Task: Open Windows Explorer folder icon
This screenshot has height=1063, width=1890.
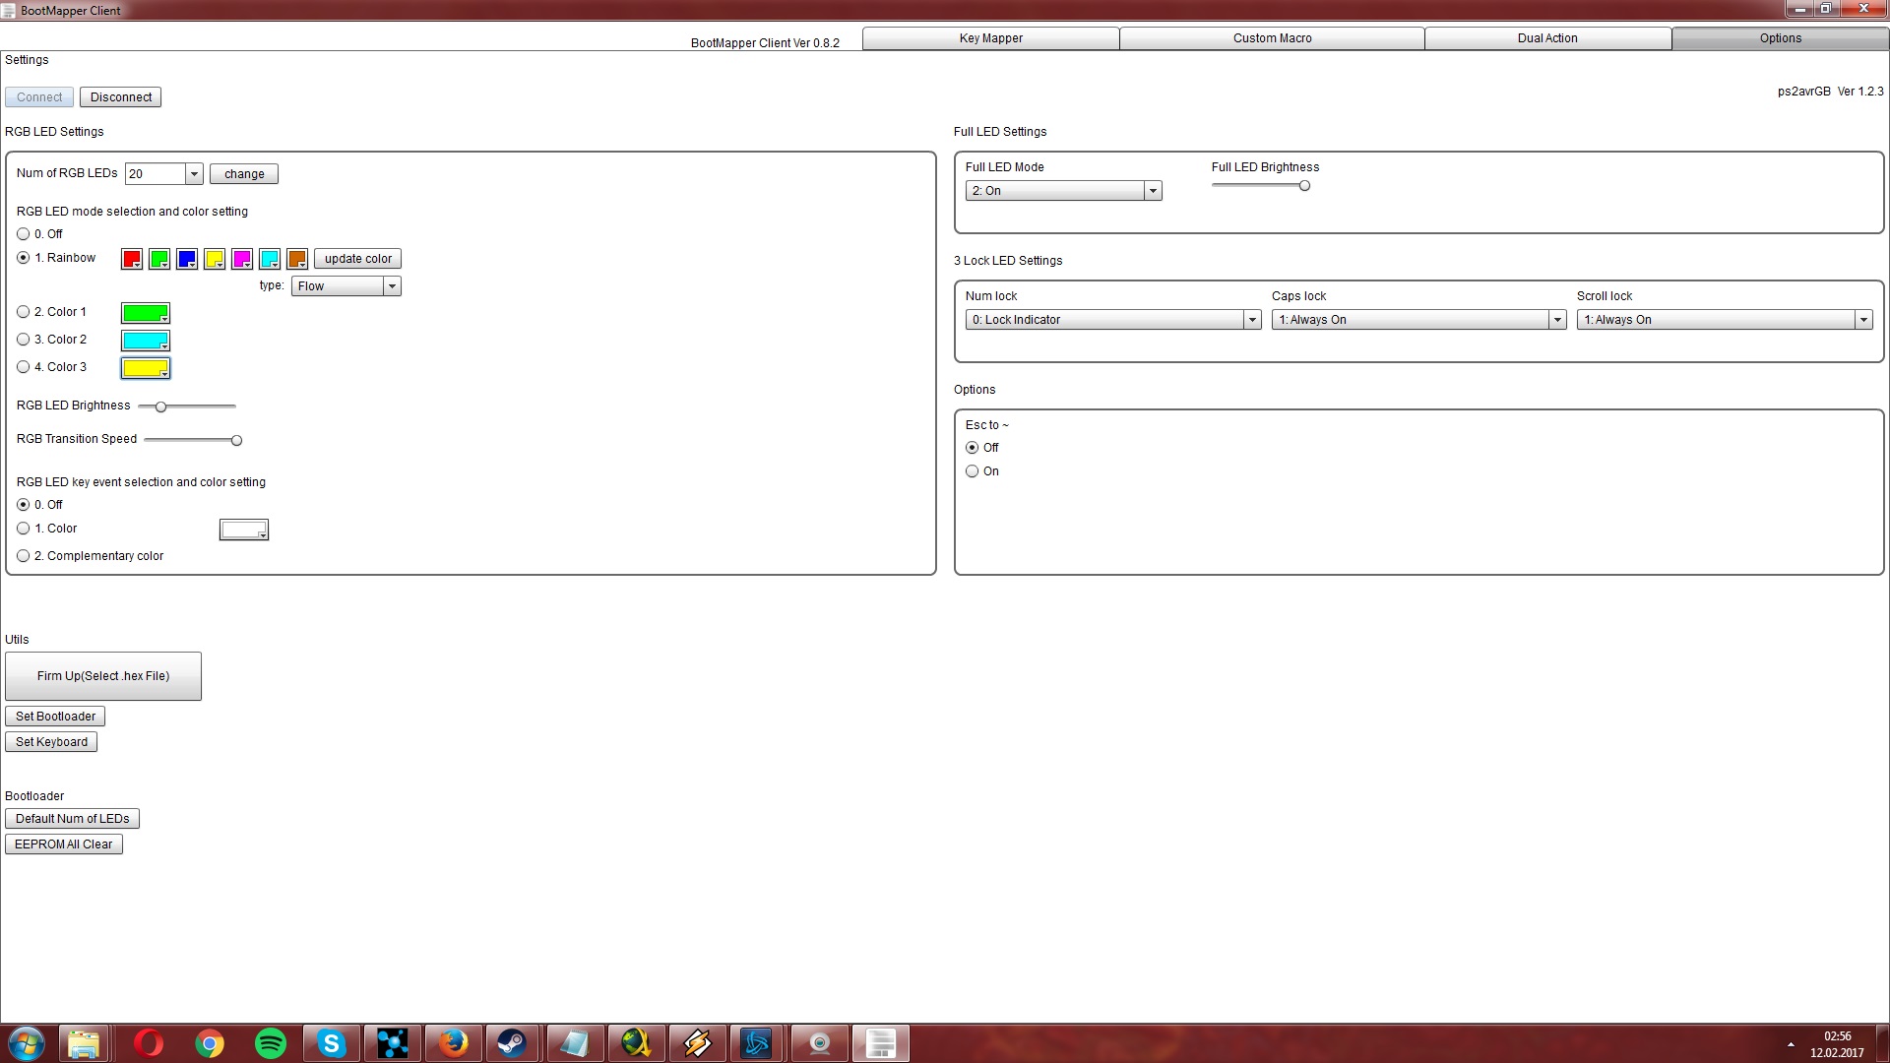Action: tap(85, 1042)
